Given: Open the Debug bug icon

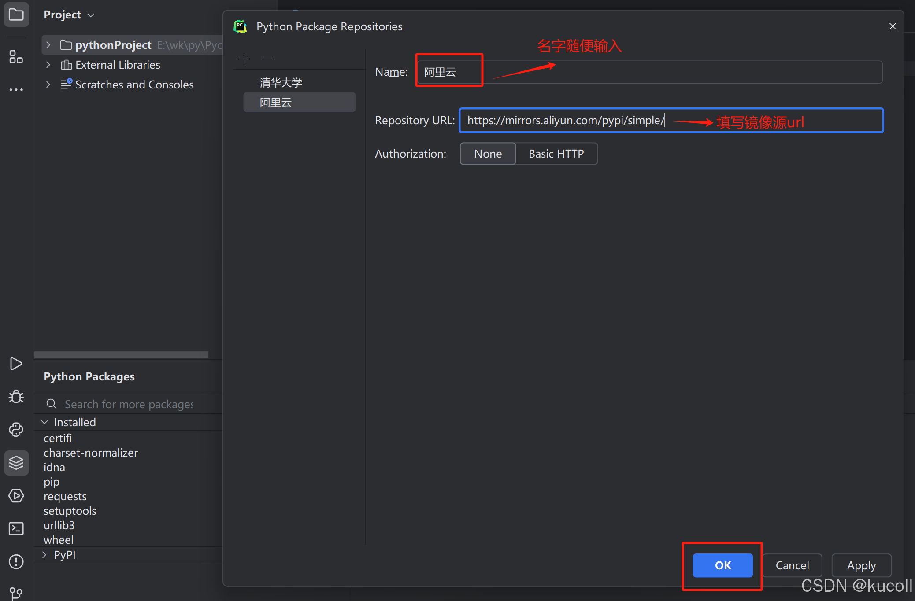Looking at the screenshot, I should coord(16,397).
